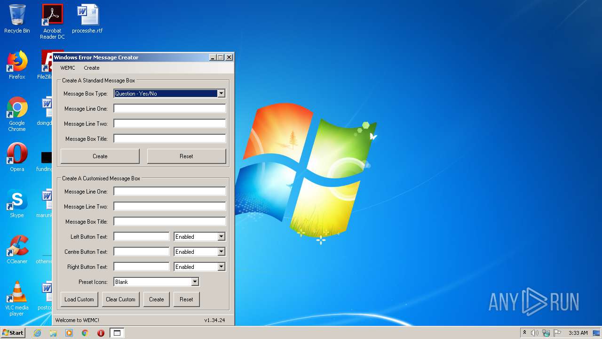Click the Windows Start button
The width and height of the screenshot is (602, 339).
tap(13, 332)
